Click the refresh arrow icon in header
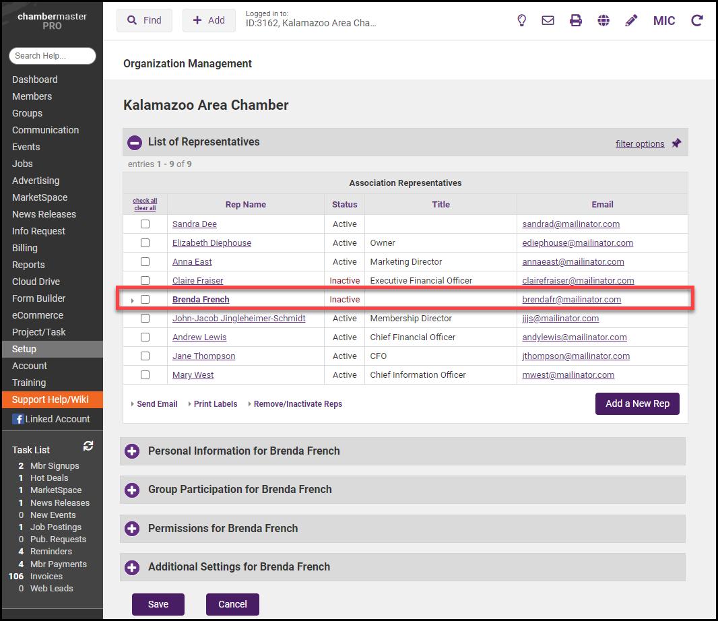Image resolution: width=718 pixels, height=621 pixels. pyautogui.click(x=697, y=20)
